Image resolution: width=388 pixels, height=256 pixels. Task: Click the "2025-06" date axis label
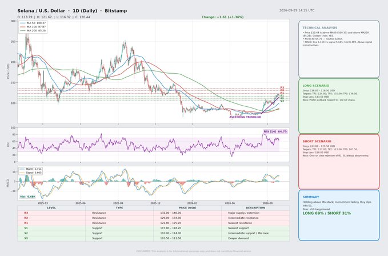(80, 203)
